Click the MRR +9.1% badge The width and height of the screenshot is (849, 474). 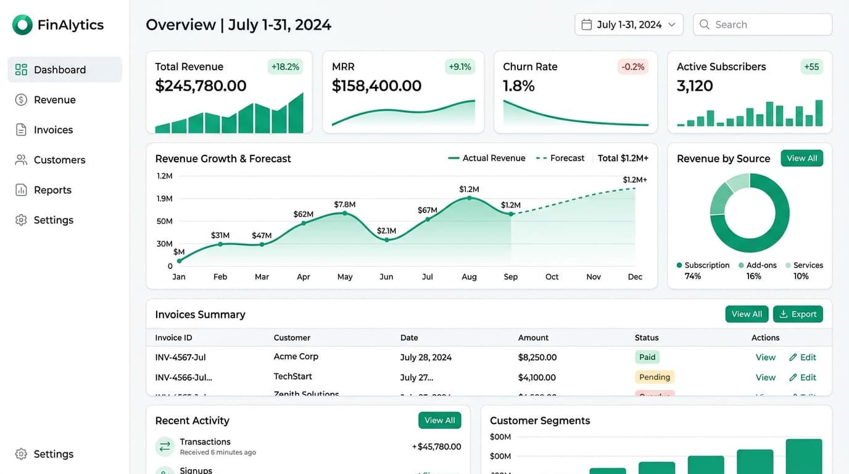(460, 67)
